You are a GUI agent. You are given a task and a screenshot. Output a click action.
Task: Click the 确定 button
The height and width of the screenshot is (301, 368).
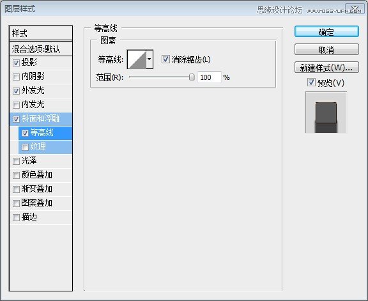pos(326,31)
